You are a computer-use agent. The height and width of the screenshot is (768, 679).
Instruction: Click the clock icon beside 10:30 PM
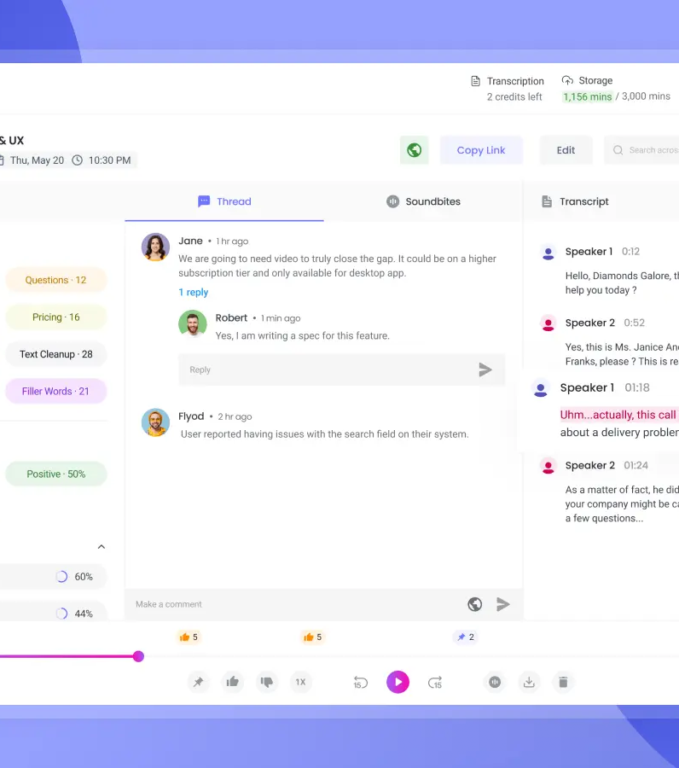click(x=78, y=160)
